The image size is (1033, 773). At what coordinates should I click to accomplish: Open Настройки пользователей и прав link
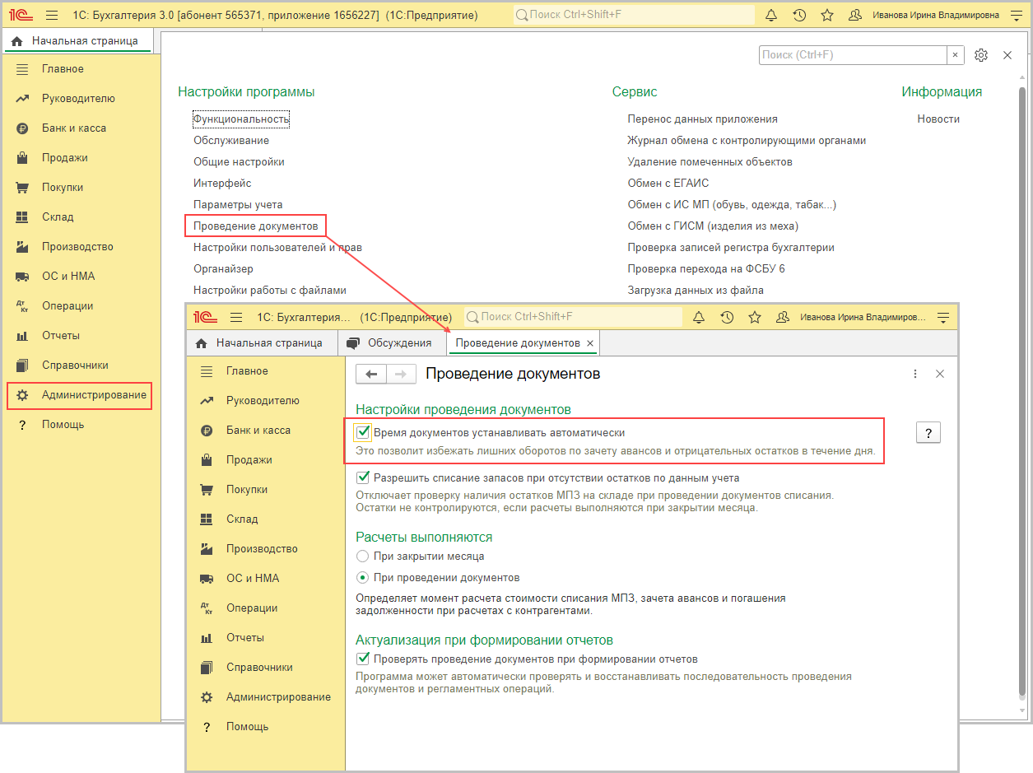[x=277, y=248]
